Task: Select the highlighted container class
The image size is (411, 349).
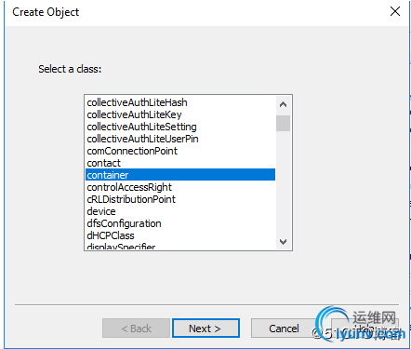Action: [180, 175]
